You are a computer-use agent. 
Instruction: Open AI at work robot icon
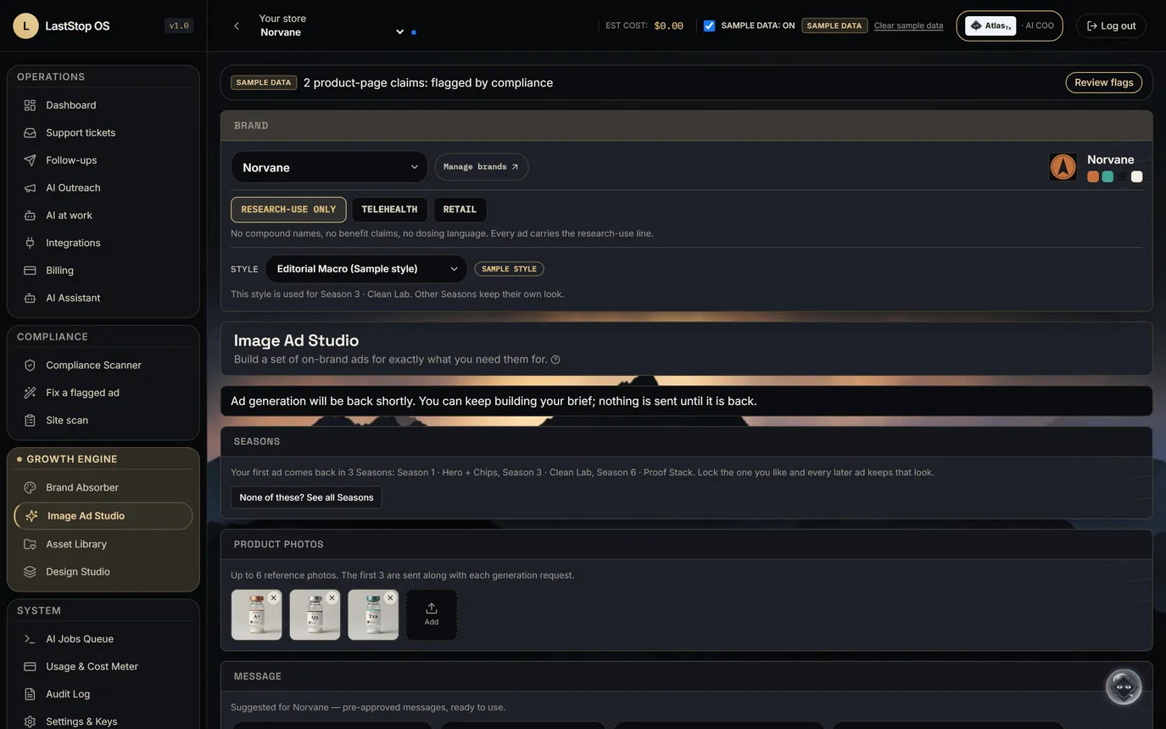click(30, 216)
